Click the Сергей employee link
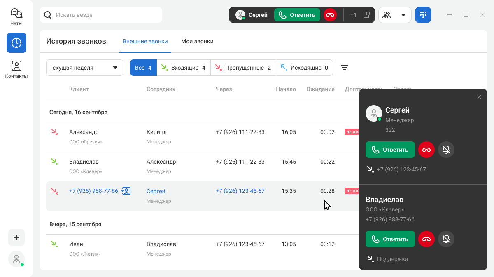This screenshot has height=277, width=494. click(x=156, y=191)
